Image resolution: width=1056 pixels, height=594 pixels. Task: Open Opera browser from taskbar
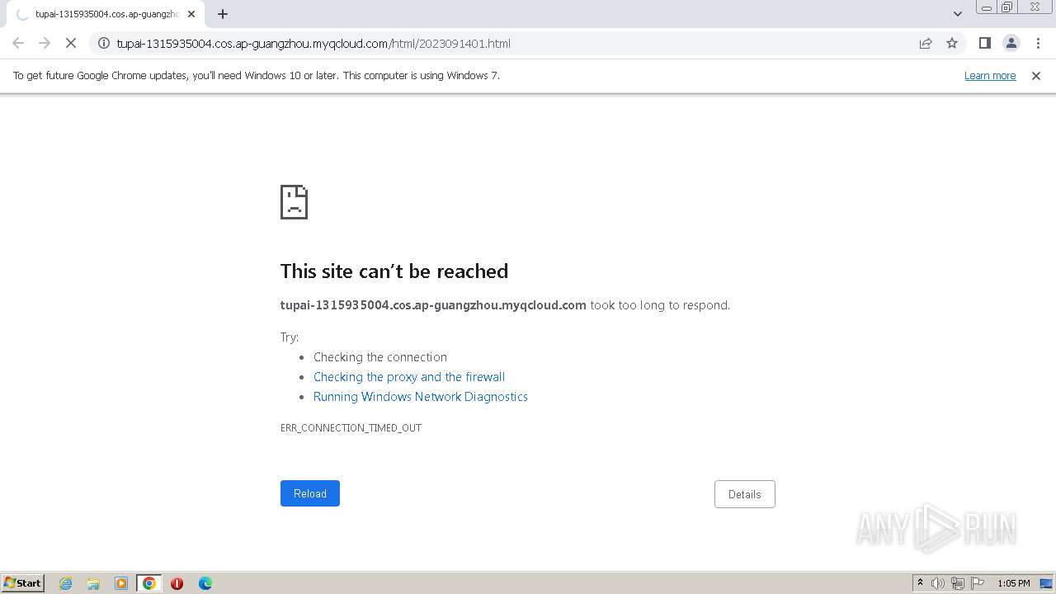[177, 583]
